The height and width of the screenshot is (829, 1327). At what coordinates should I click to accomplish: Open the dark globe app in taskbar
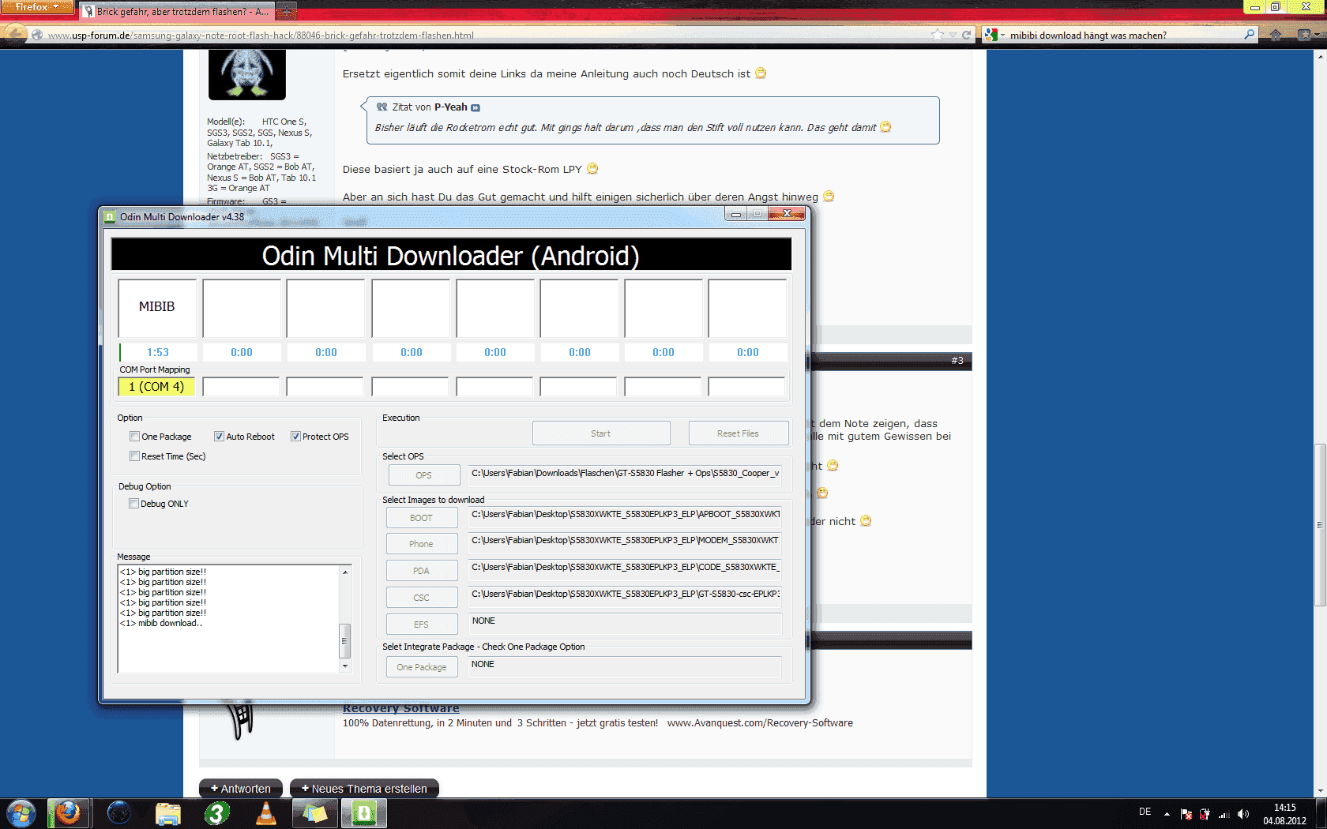tap(118, 813)
